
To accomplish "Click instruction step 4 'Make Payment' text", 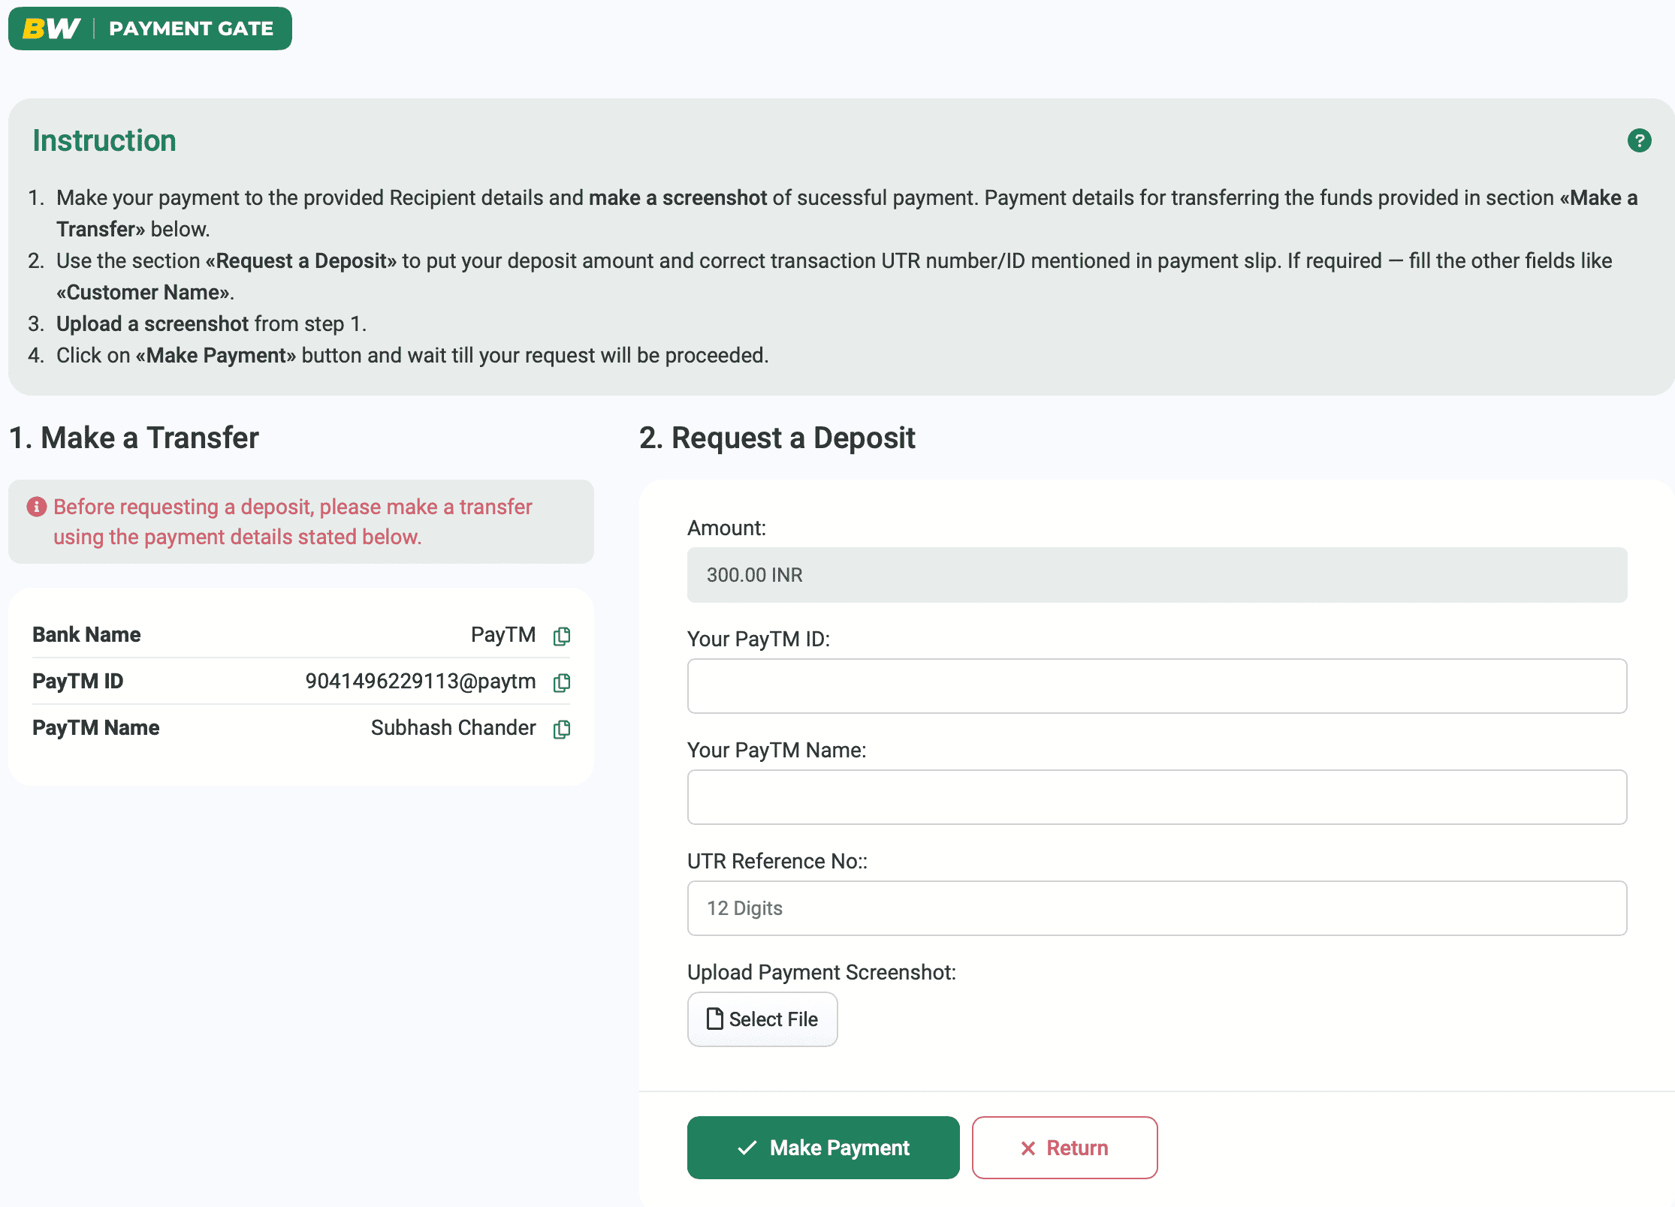I will (x=216, y=355).
